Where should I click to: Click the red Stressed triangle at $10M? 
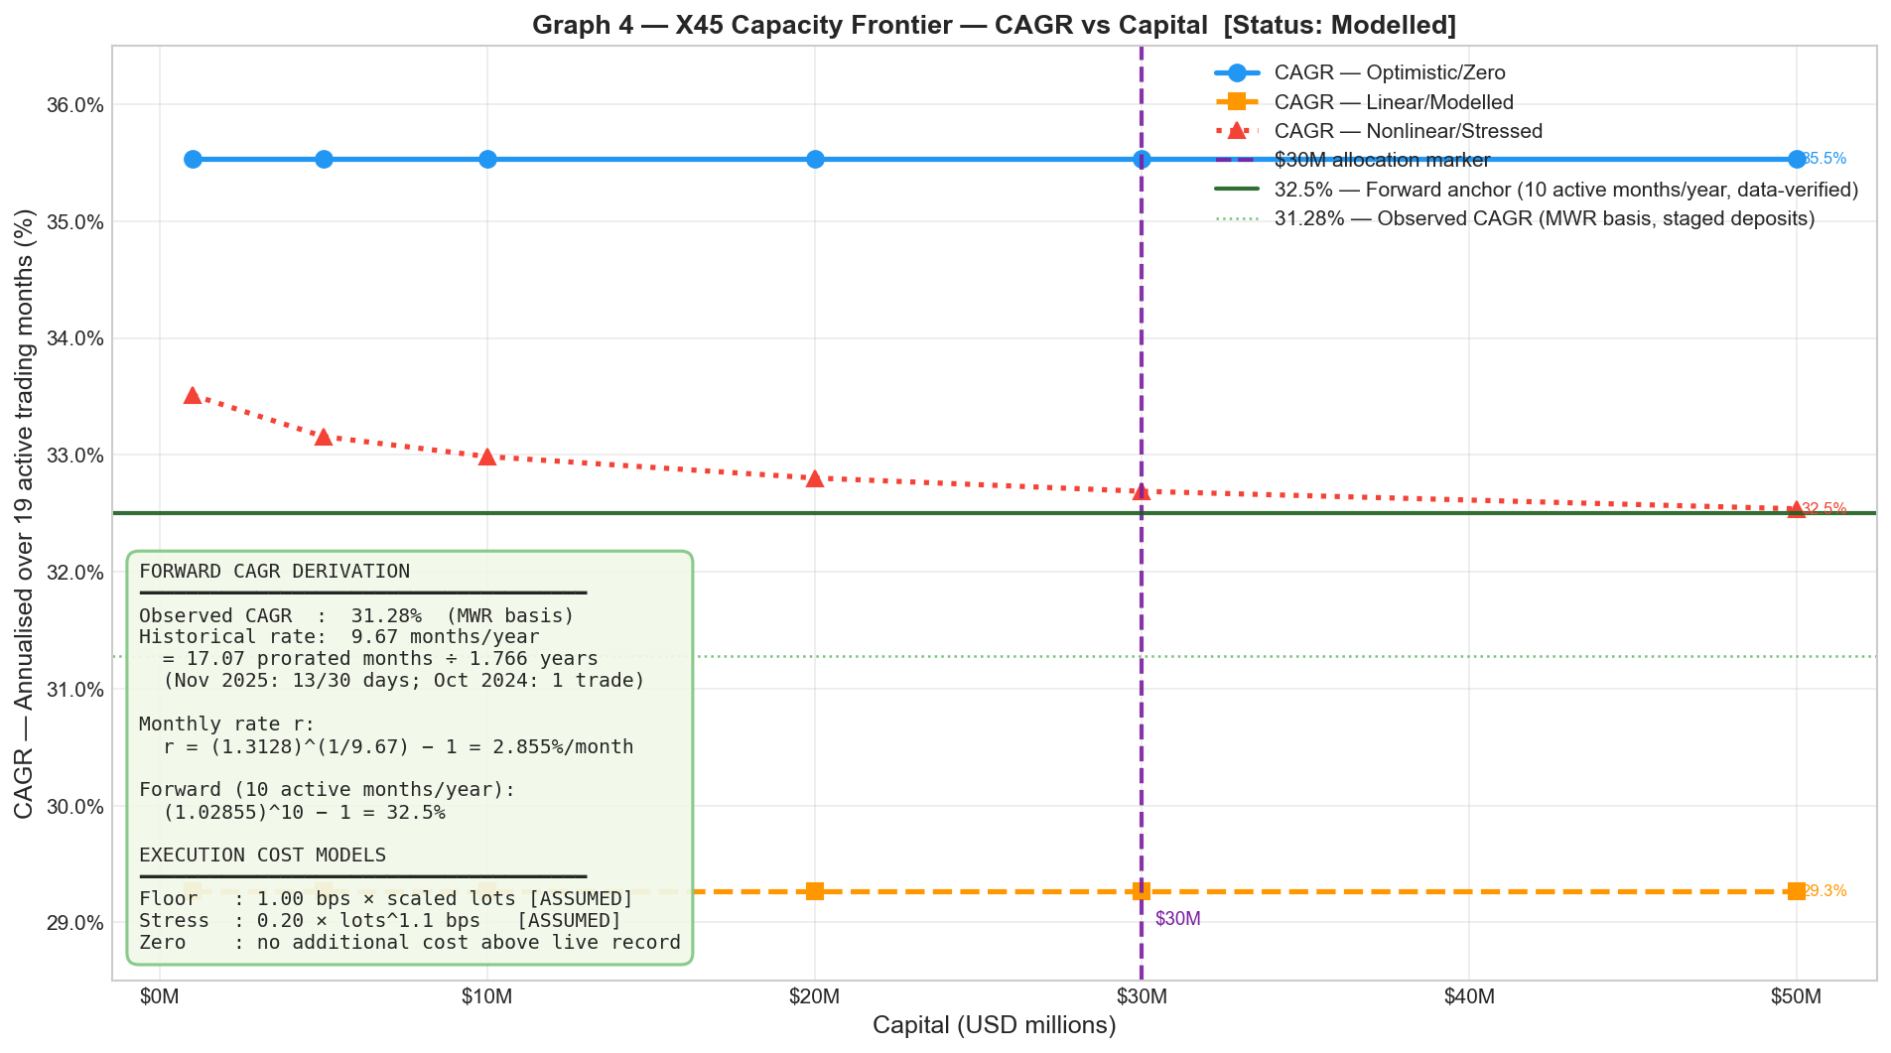pyautogui.click(x=487, y=457)
